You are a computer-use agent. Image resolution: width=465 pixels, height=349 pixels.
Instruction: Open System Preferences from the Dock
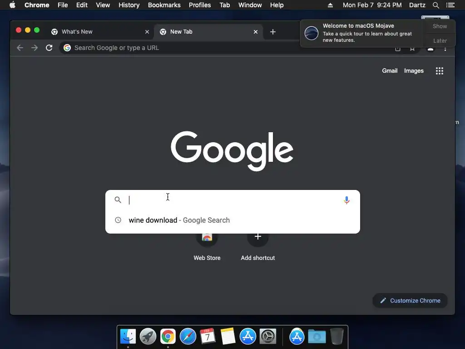point(268,337)
